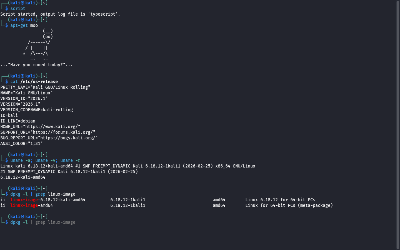The image size is (400, 250).
Task: Click the grey autosuggested 'grep linux-image' text
Action: tap(55, 222)
